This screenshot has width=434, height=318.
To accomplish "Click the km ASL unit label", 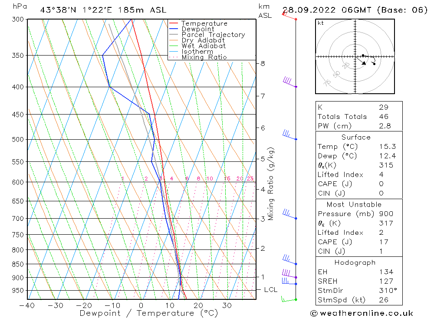I will pos(265,11).
